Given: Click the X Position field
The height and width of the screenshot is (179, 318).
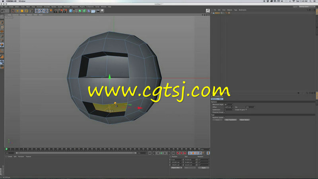Looking at the screenshot, I should click(x=176, y=160).
